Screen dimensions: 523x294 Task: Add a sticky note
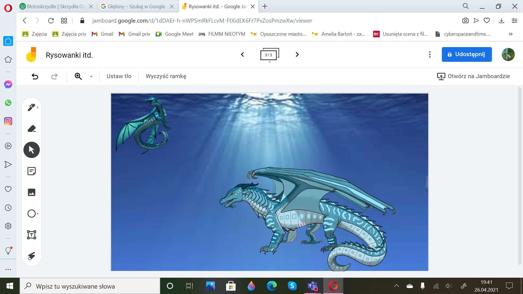click(32, 171)
